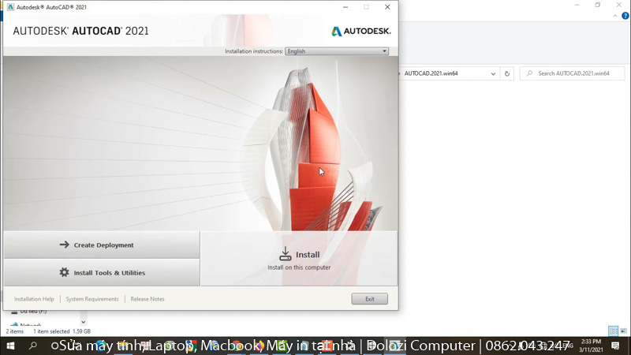Click the Install Tools & Utilities gear icon
The image size is (631, 355).
[65, 273]
